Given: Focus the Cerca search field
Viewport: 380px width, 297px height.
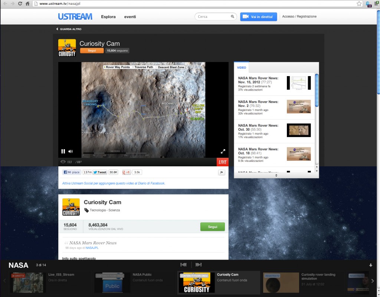Looking at the screenshot, I should (x=213, y=16).
